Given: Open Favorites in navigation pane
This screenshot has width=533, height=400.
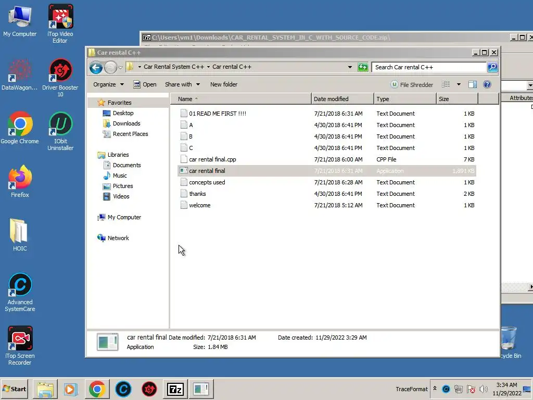Looking at the screenshot, I should pyautogui.click(x=119, y=103).
